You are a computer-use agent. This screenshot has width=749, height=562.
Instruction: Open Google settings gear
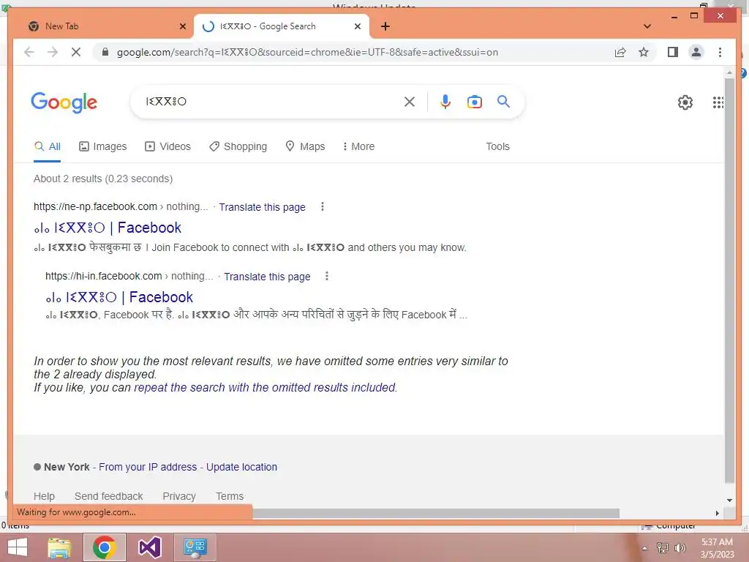(685, 102)
